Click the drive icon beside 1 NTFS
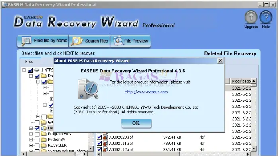278x156 pixels. 37,70
